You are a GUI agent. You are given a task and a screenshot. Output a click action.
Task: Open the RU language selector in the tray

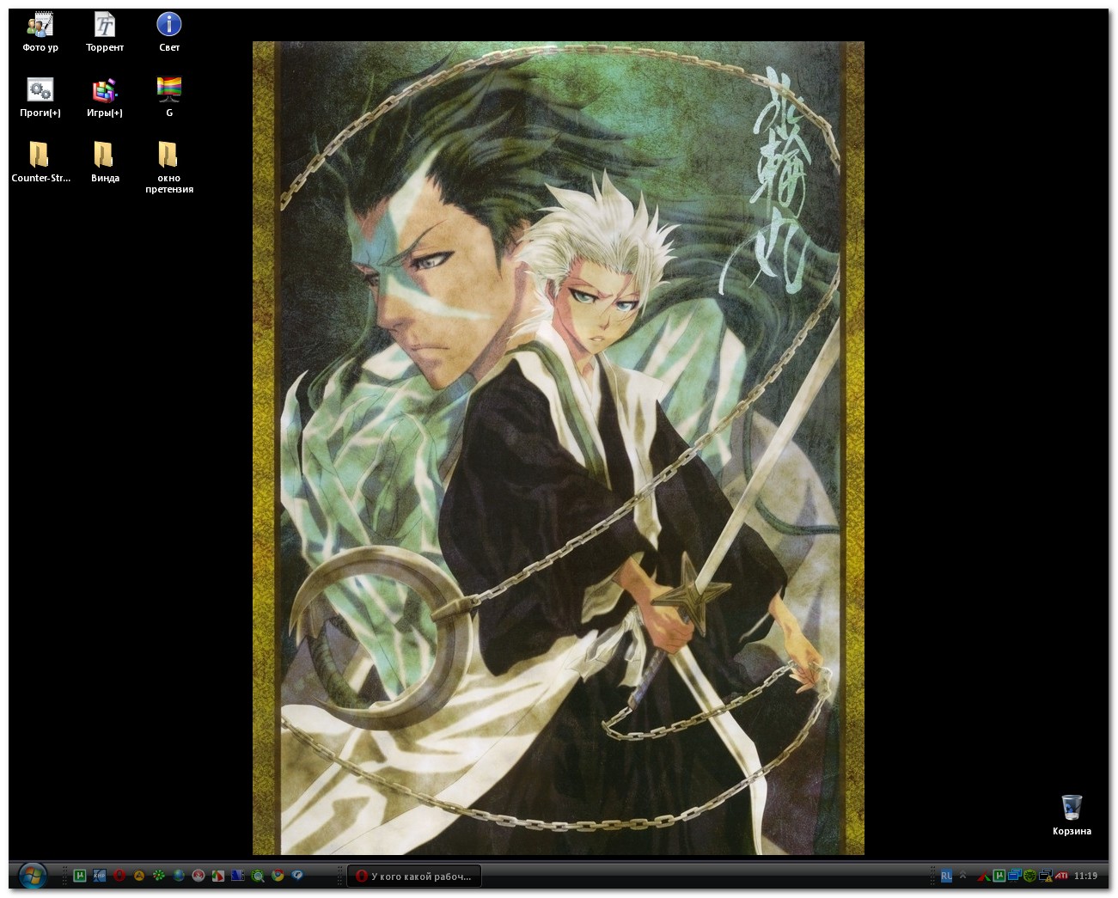point(946,876)
